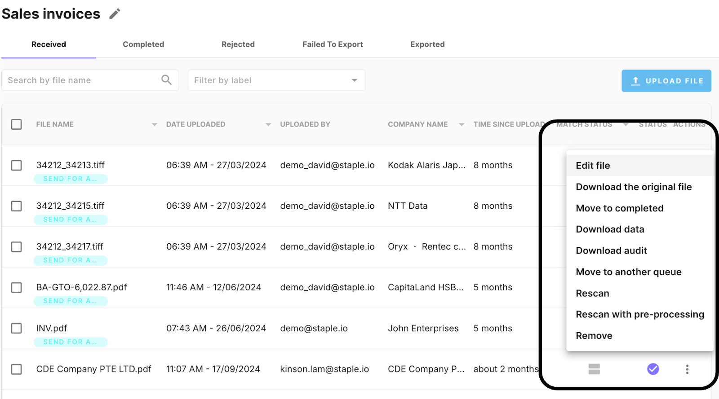Toggle the select-all checkbox in table header

click(17, 124)
